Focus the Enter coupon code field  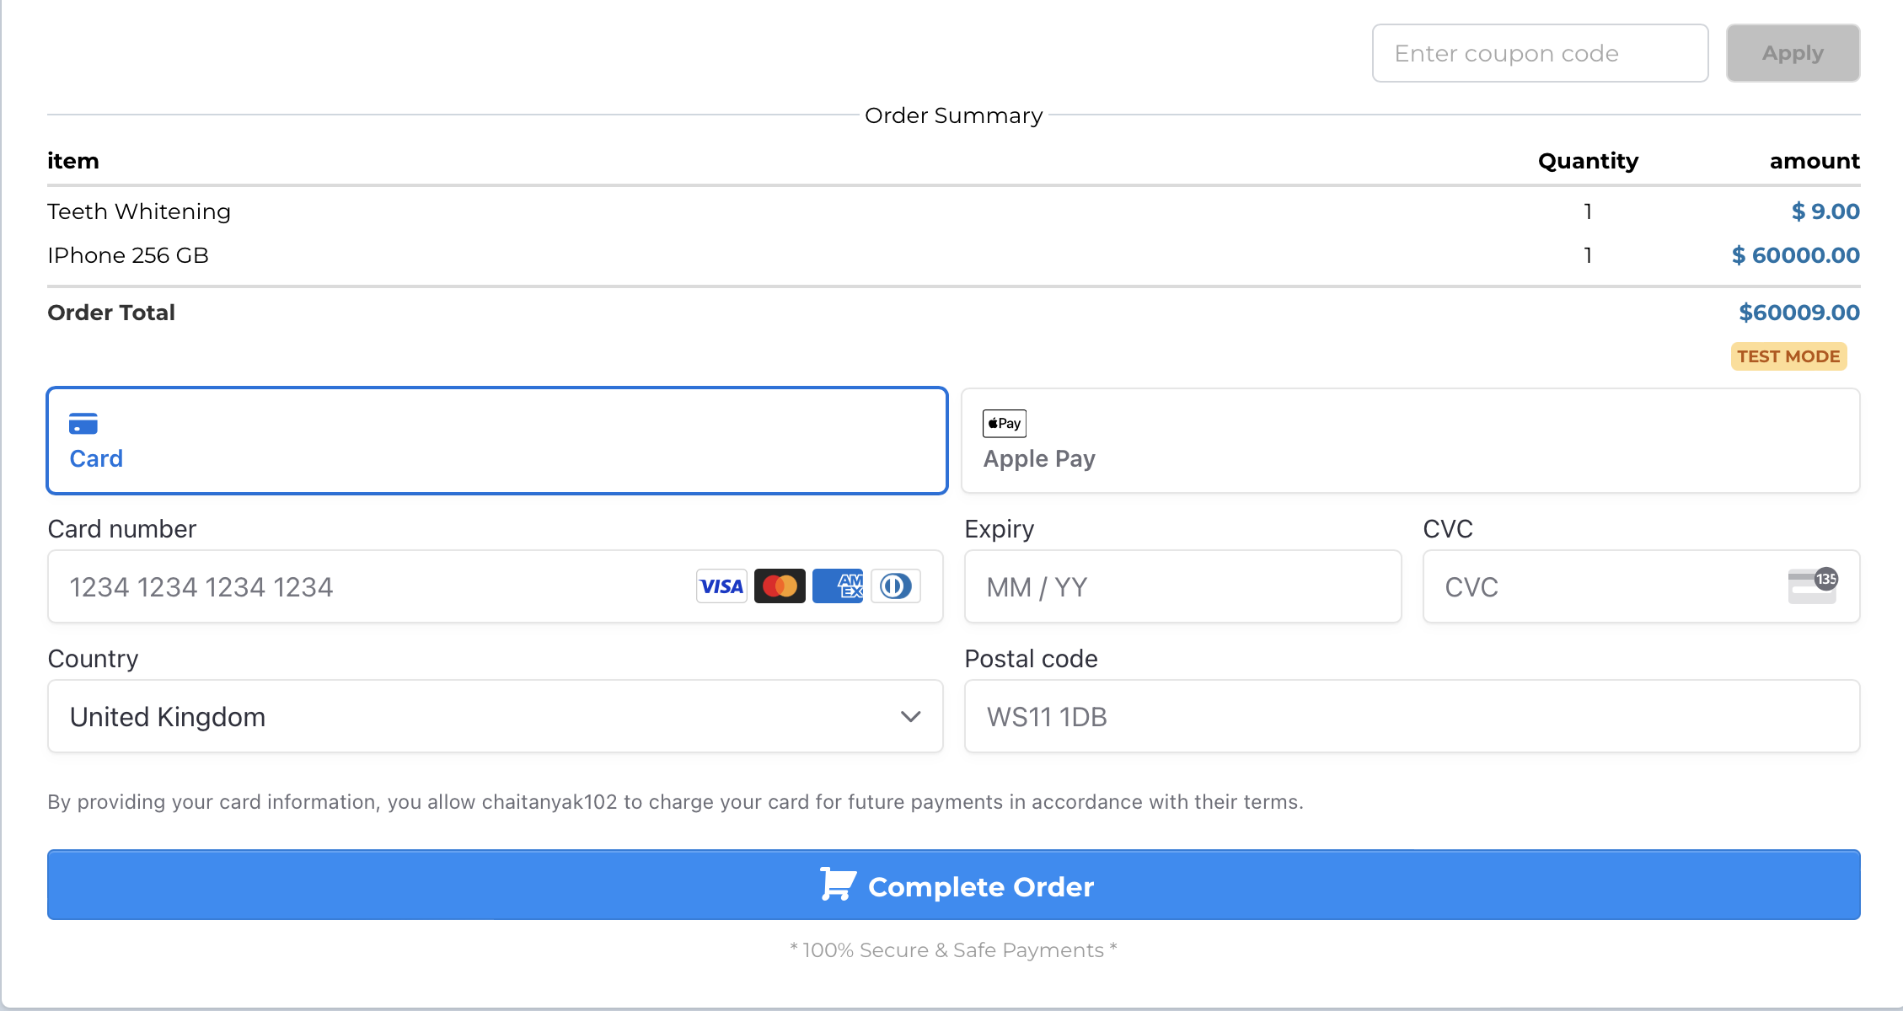(x=1541, y=53)
